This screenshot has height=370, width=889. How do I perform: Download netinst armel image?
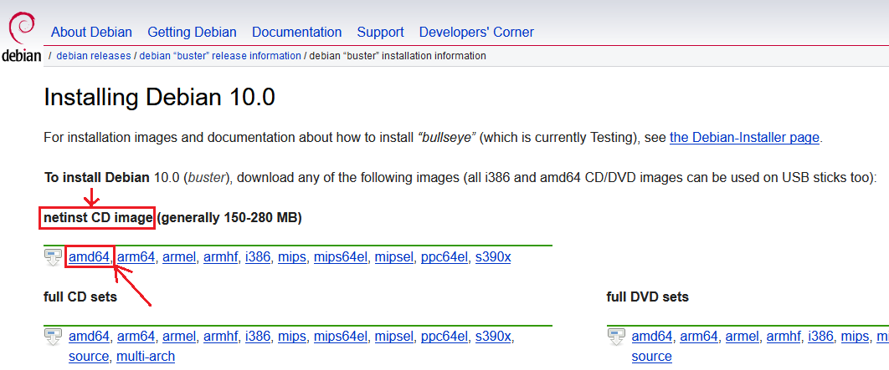(179, 257)
